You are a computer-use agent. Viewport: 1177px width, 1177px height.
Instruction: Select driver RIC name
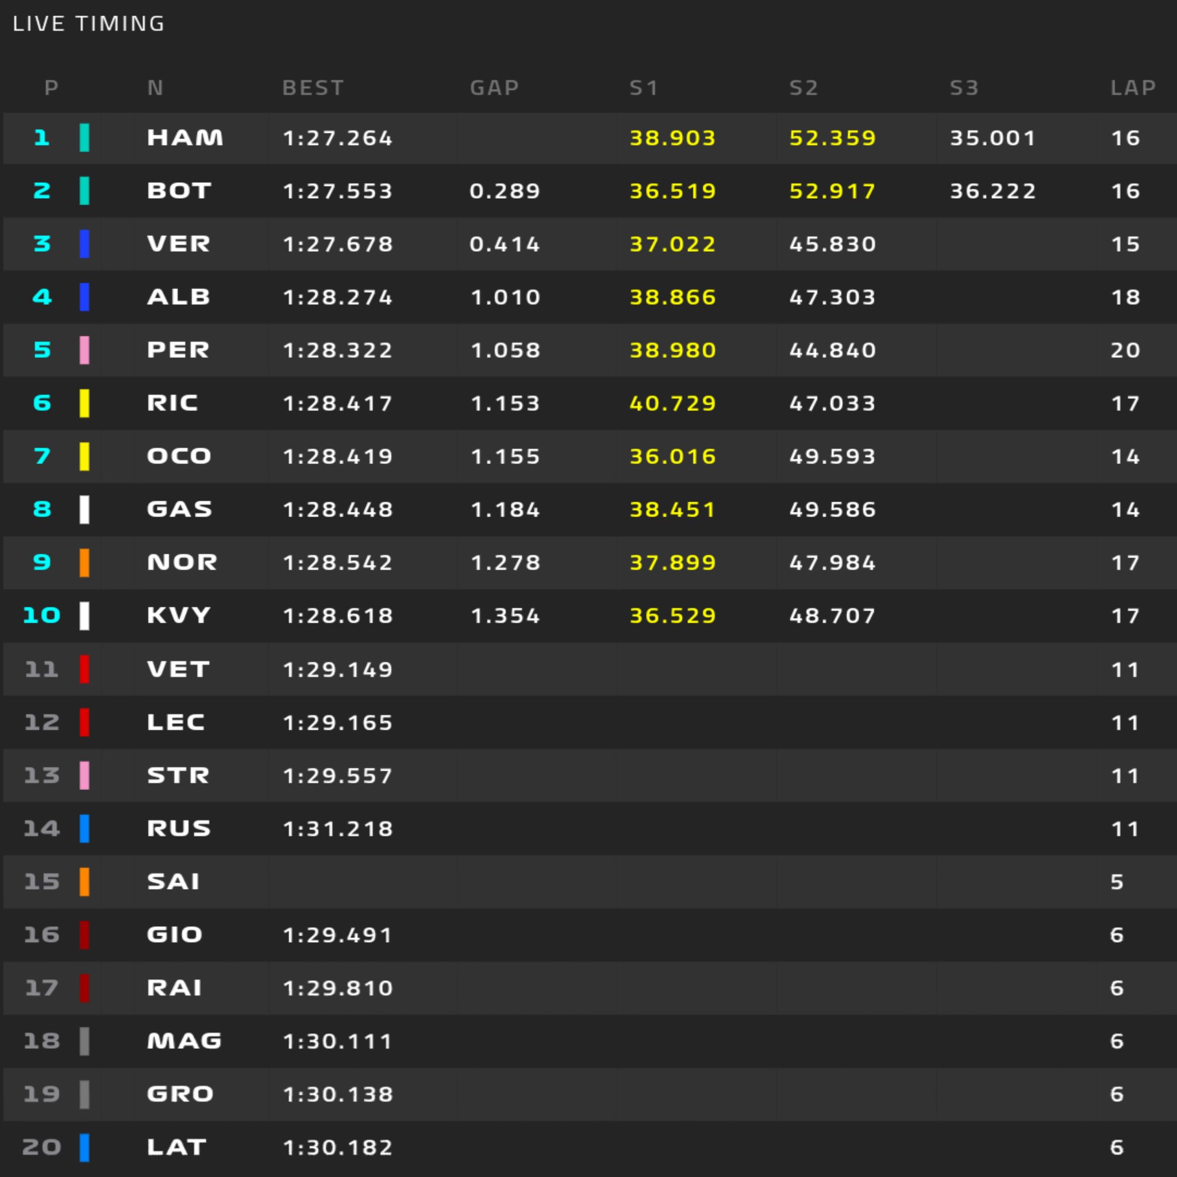(172, 403)
